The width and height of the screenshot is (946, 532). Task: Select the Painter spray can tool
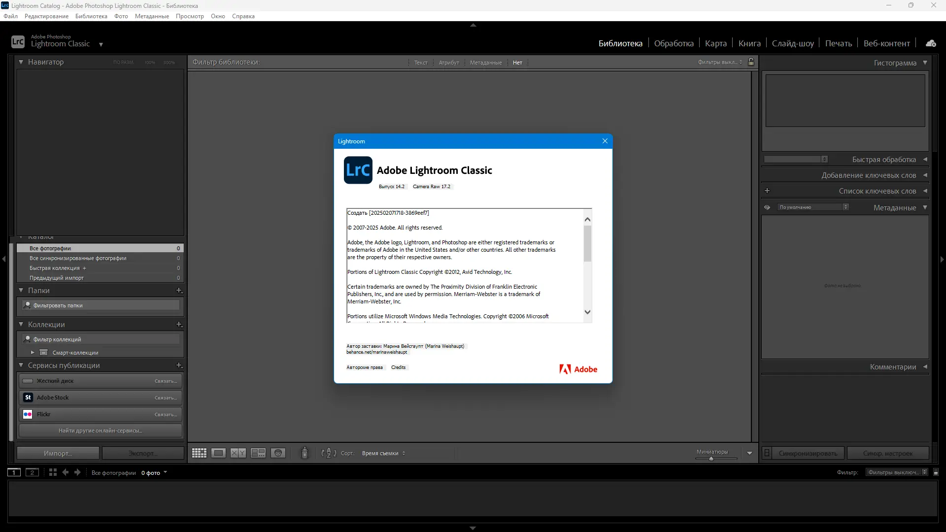(304, 453)
